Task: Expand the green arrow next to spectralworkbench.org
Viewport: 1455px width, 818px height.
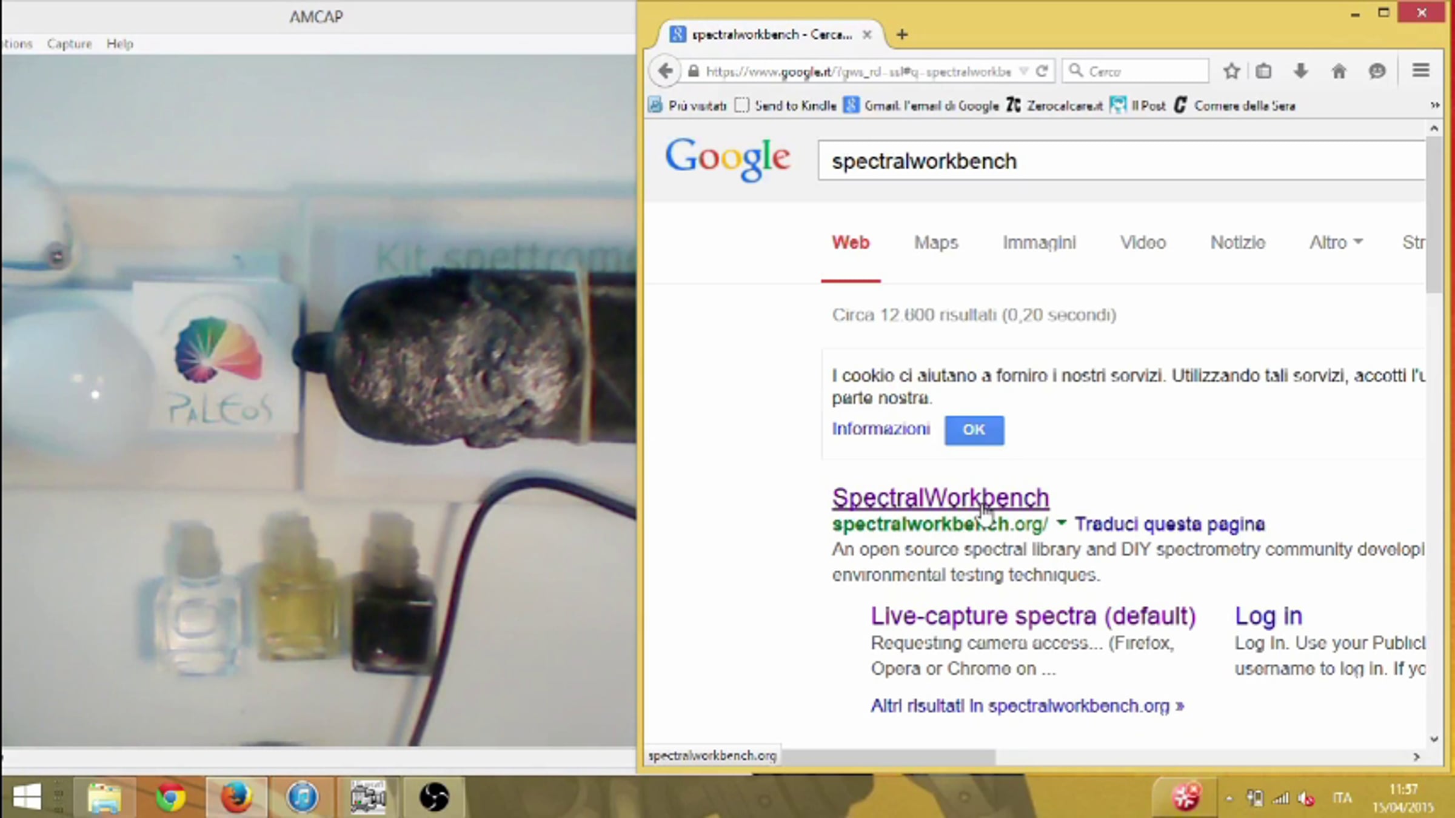Action: pyautogui.click(x=1061, y=523)
